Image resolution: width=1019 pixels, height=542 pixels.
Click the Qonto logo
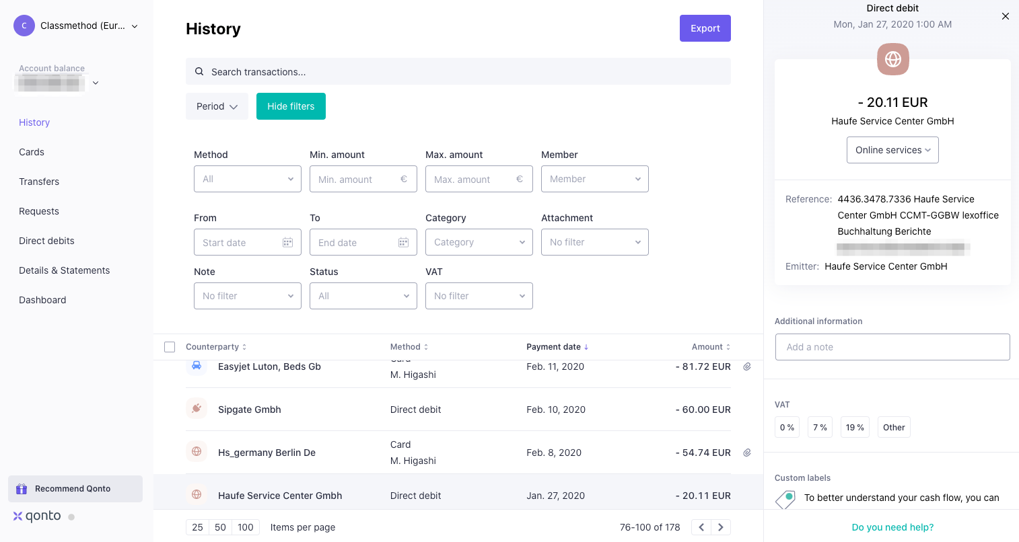37,516
